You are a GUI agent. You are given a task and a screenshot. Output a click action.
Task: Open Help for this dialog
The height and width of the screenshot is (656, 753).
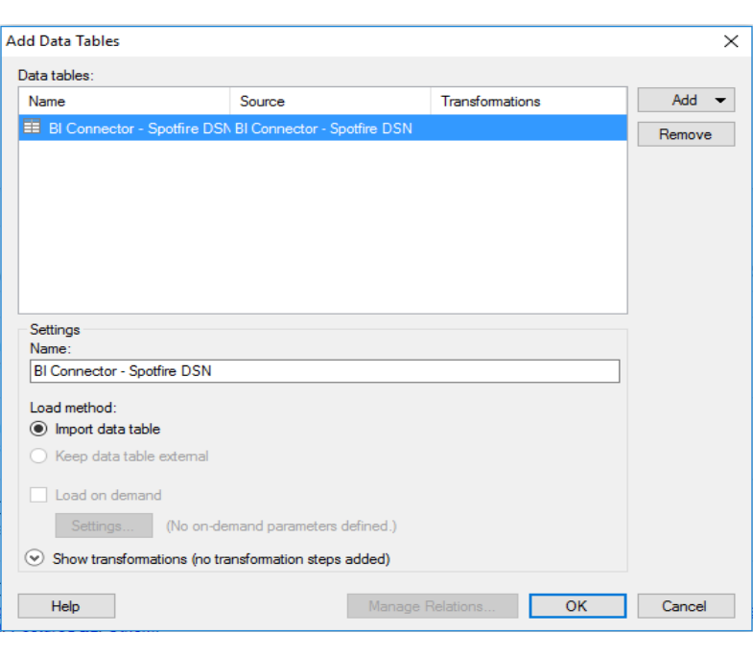pyautogui.click(x=66, y=606)
